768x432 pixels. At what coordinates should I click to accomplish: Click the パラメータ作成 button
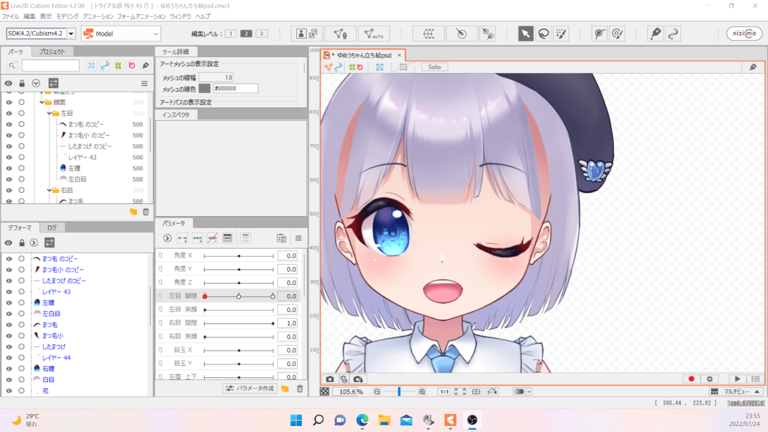[250, 388]
